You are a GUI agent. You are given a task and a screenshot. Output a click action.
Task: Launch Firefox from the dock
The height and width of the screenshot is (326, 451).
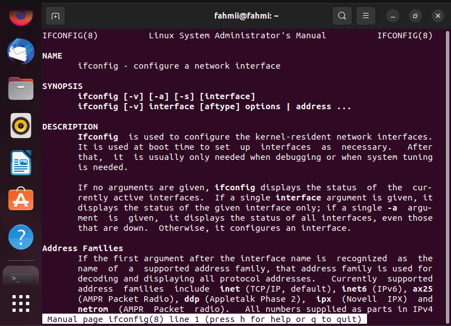tap(21, 16)
